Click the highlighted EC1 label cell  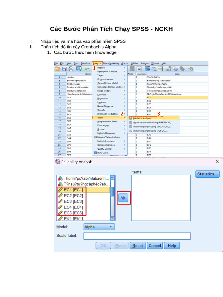click(x=177, y=97)
